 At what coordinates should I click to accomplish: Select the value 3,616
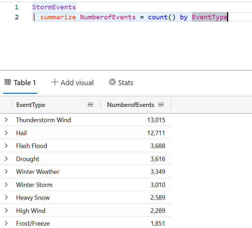[158, 159]
